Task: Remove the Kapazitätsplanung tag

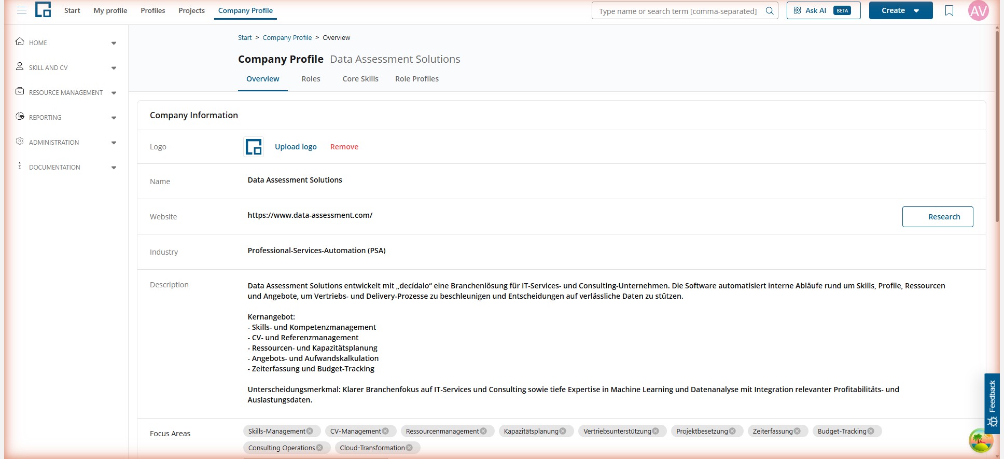Action: coord(563,431)
